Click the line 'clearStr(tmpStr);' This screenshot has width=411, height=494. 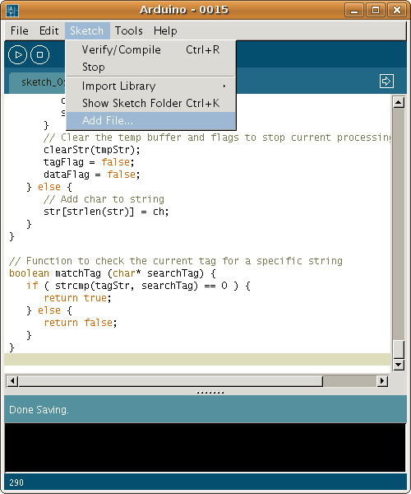[x=91, y=150]
